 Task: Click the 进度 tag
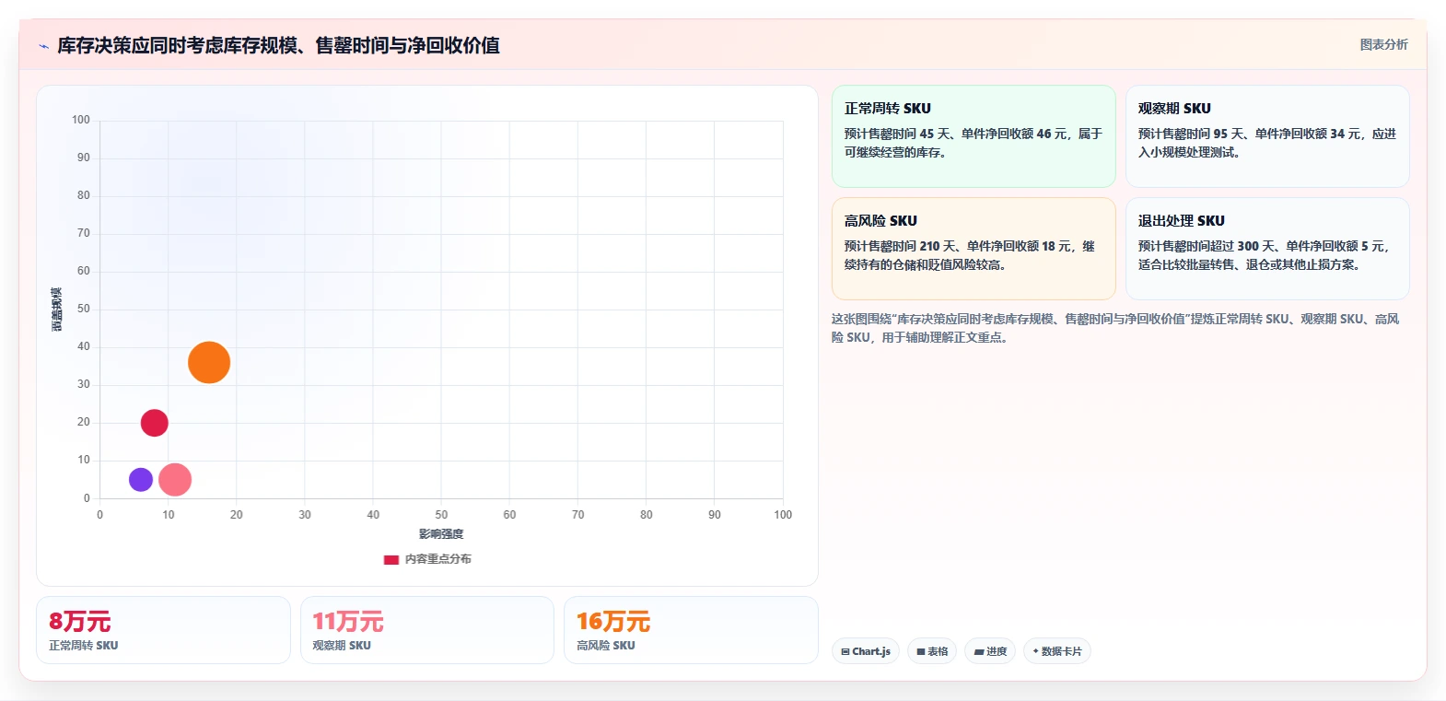(990, 651)
